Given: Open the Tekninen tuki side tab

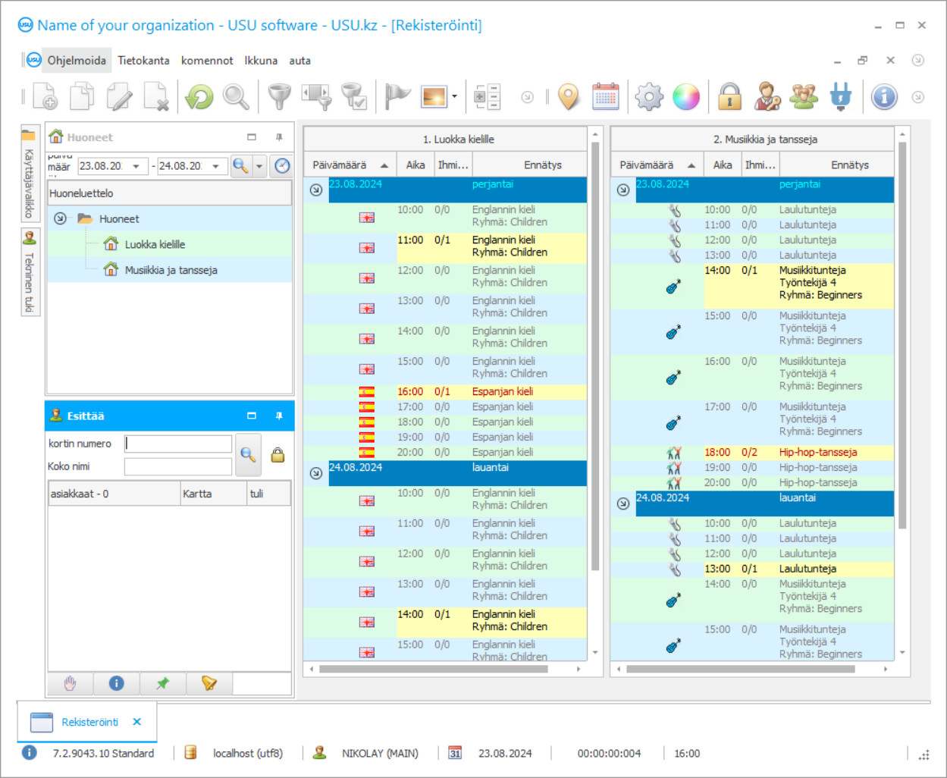Looking at the screenshot, I should click(x=30, y=271).
